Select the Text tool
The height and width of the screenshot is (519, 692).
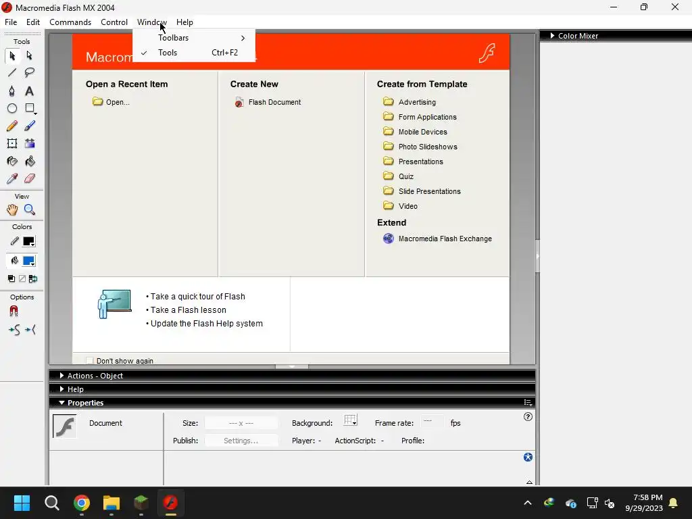pyautogui.click(x=30, y=91)
